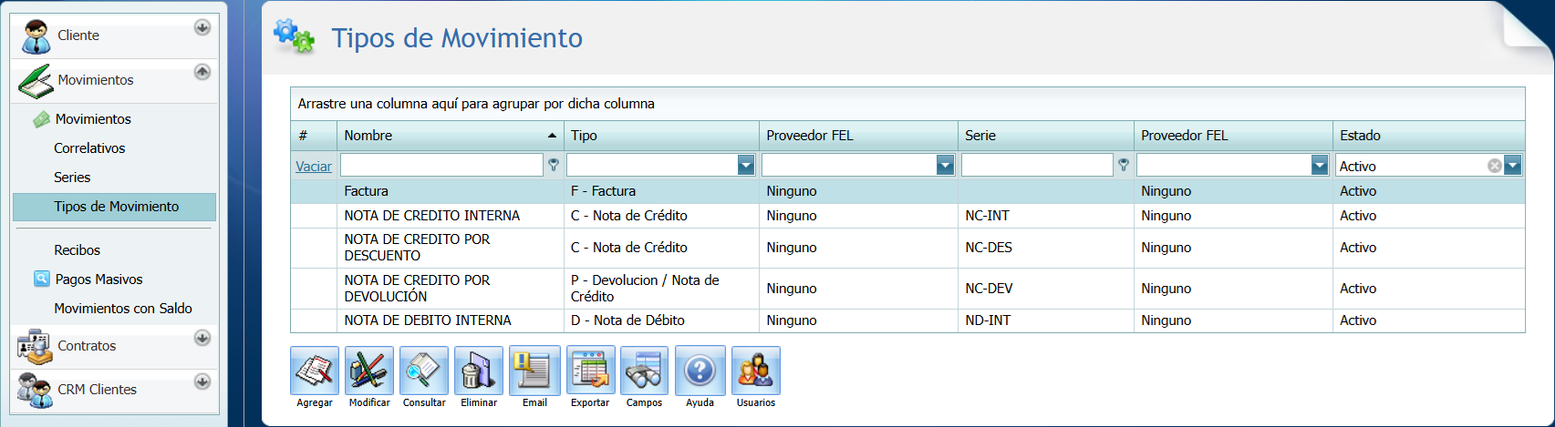
Task: Open Consultar magnifier icon
Action: [424, 371]
